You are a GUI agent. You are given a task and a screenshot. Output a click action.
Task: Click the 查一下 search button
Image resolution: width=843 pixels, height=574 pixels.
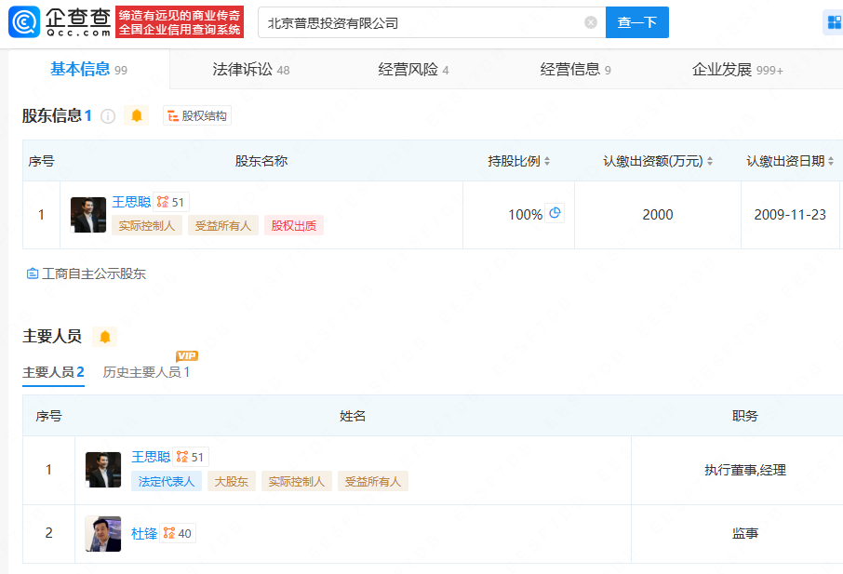pyautogui.click(x=636, y=20)
